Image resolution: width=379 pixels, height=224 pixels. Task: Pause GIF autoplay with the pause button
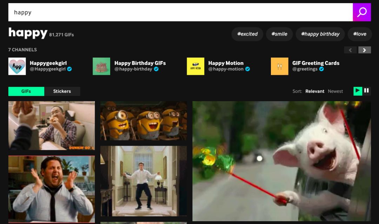coord(366,91)
